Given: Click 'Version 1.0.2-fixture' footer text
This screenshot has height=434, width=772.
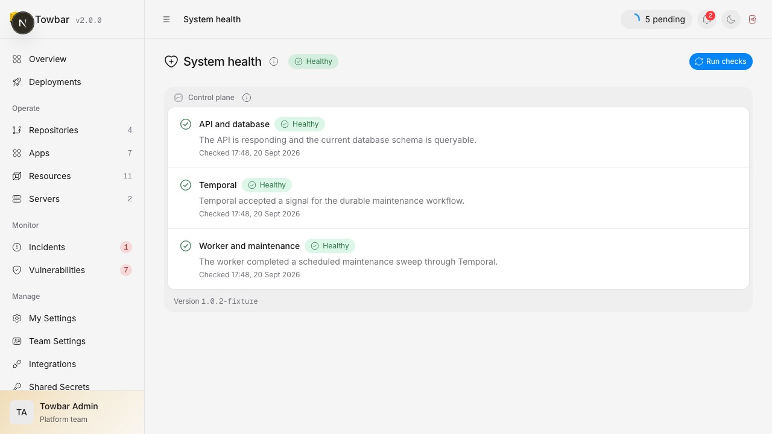Looking at the screenshot, I should (x=216, y=301).
